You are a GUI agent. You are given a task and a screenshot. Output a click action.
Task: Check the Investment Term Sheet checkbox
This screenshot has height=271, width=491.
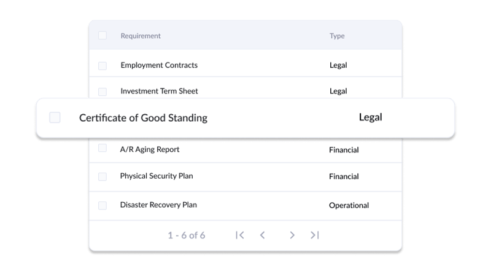tap(102, 92)
